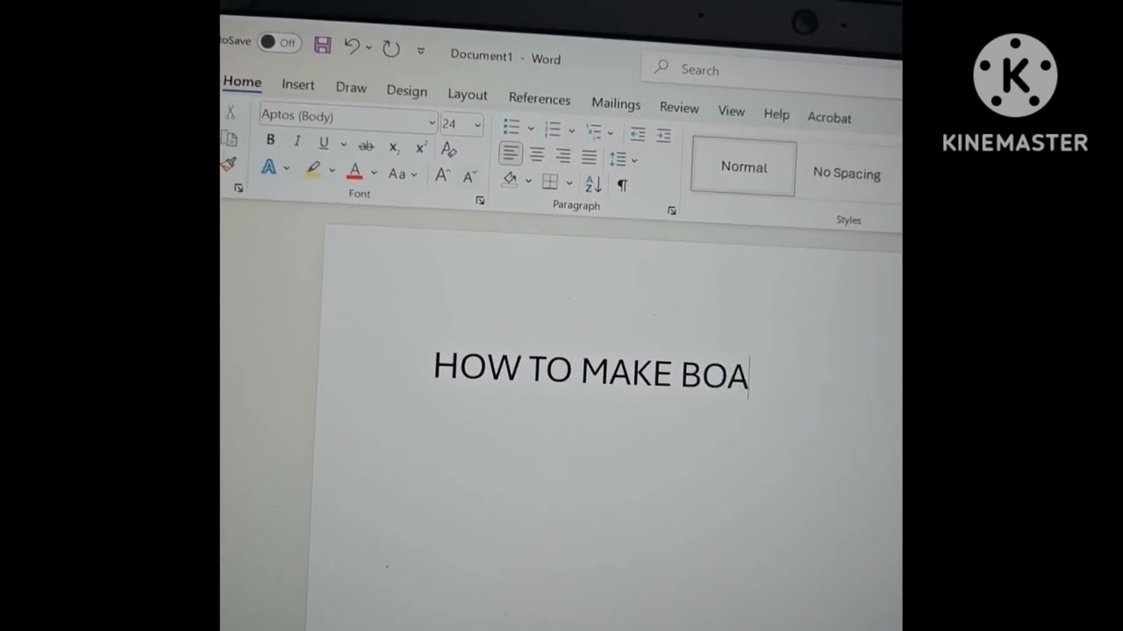Decrease paragraph indent

coord(638,134)
